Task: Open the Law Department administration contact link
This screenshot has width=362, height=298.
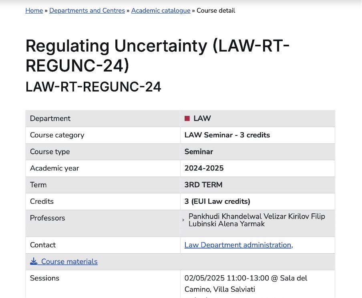Action: pos(238,245)
